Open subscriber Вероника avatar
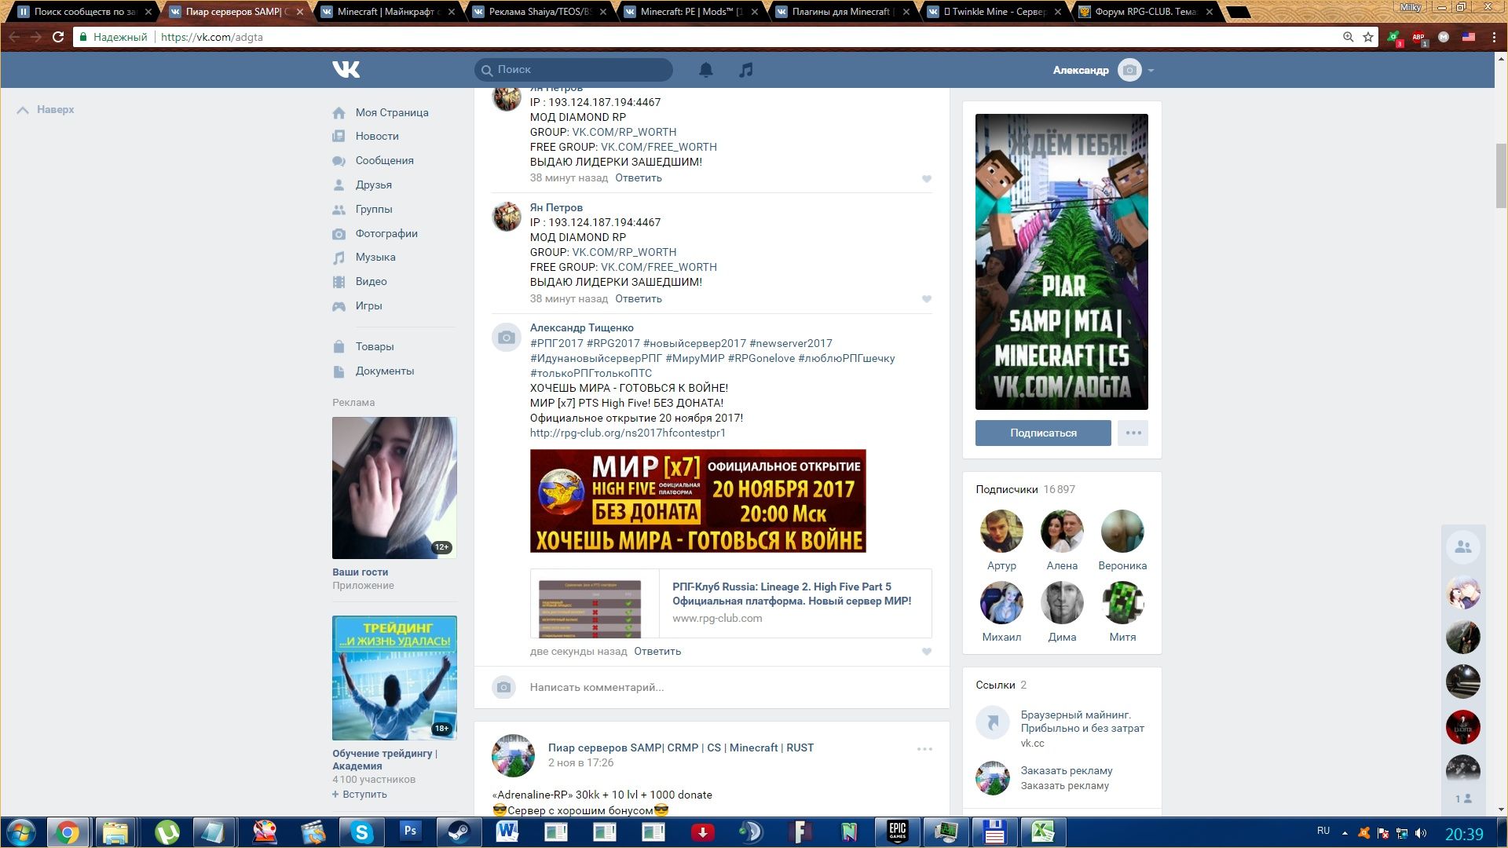 (1122, 532)
